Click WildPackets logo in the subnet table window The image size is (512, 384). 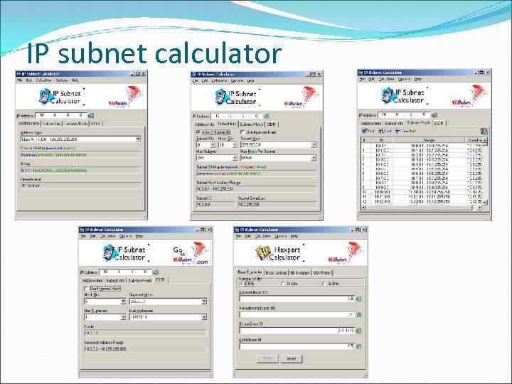(469, 96)
